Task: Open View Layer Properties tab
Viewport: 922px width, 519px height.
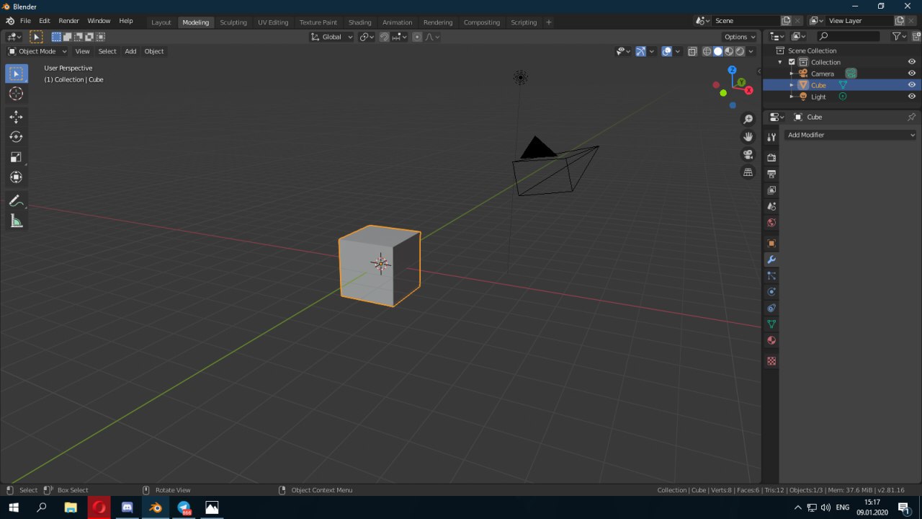Action: point(771,190)
